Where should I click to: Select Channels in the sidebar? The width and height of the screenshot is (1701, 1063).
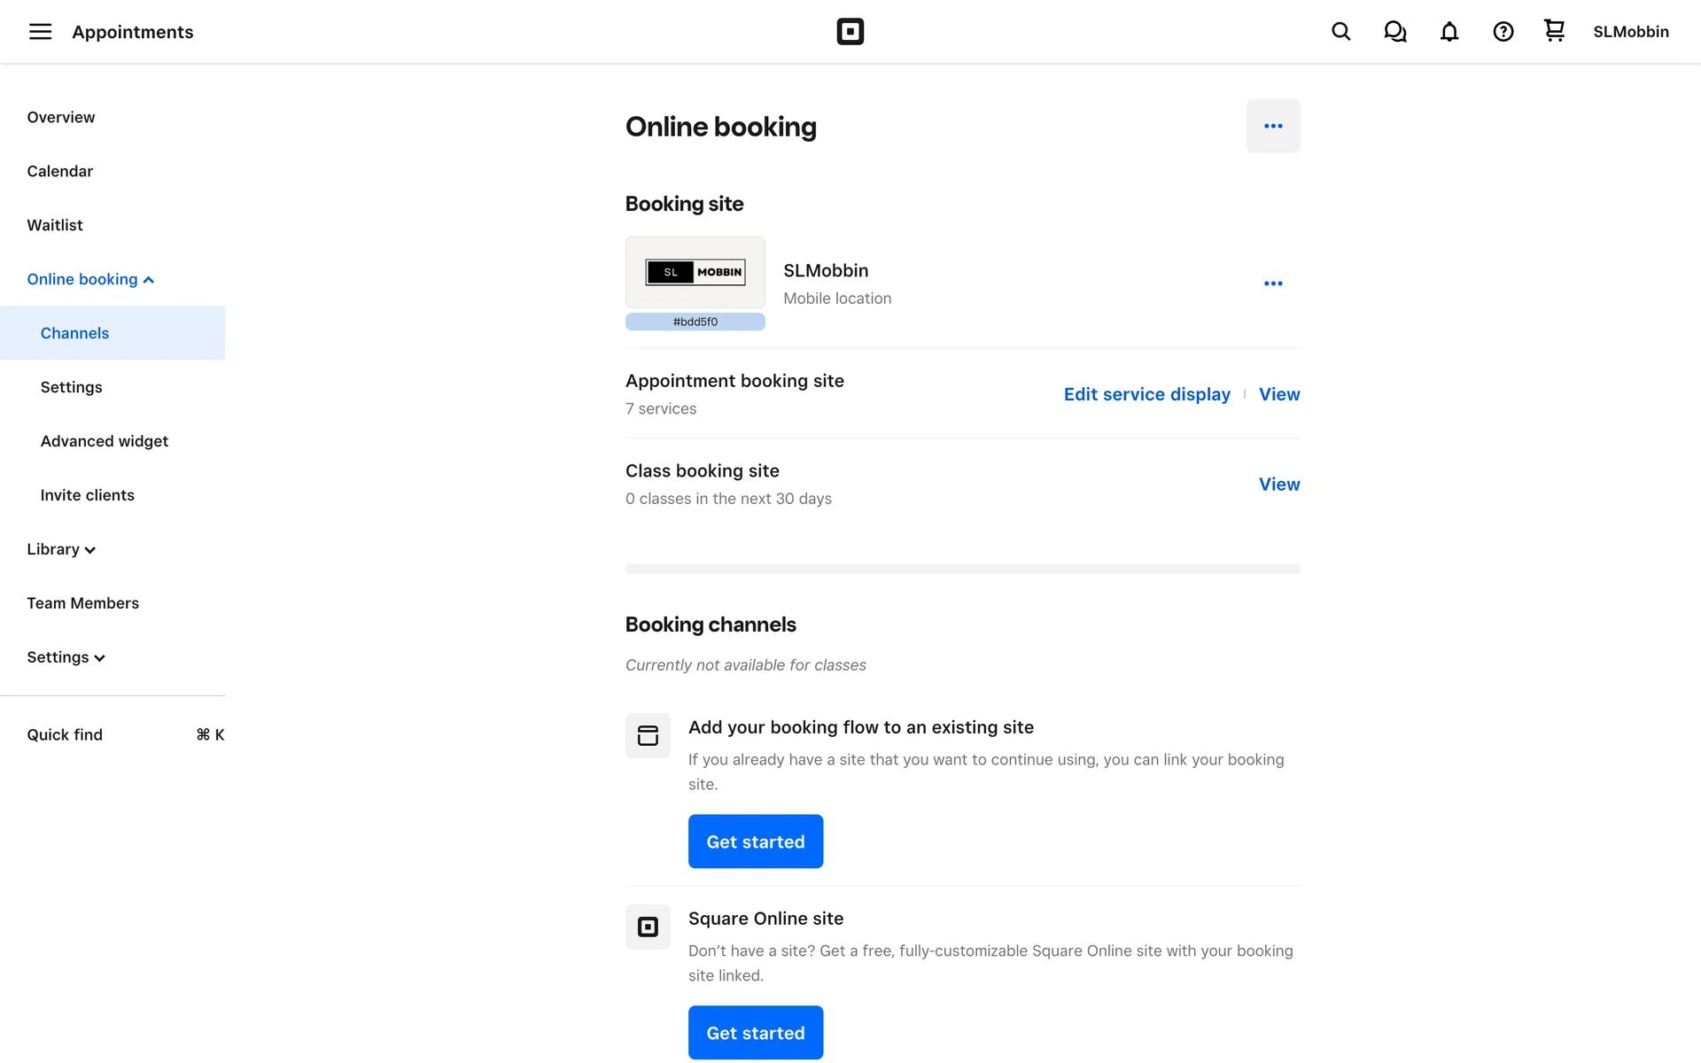coord(74,333)
